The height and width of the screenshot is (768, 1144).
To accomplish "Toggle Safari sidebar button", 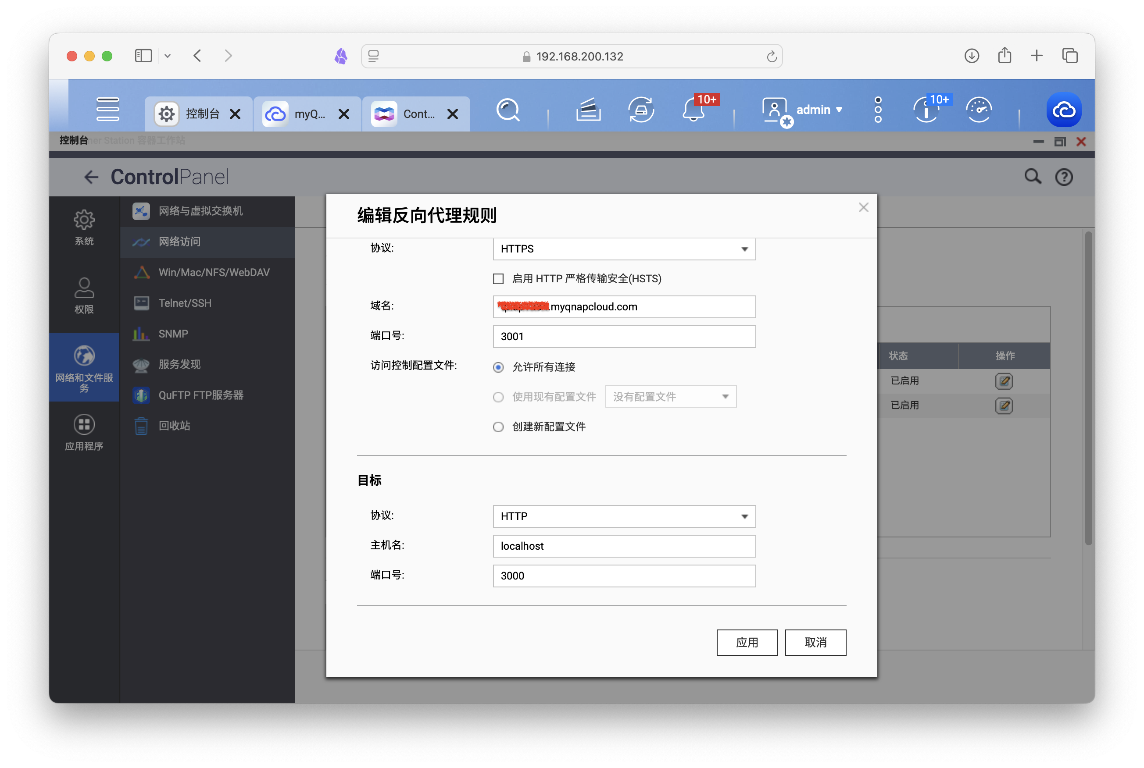I will pos(143,56).
